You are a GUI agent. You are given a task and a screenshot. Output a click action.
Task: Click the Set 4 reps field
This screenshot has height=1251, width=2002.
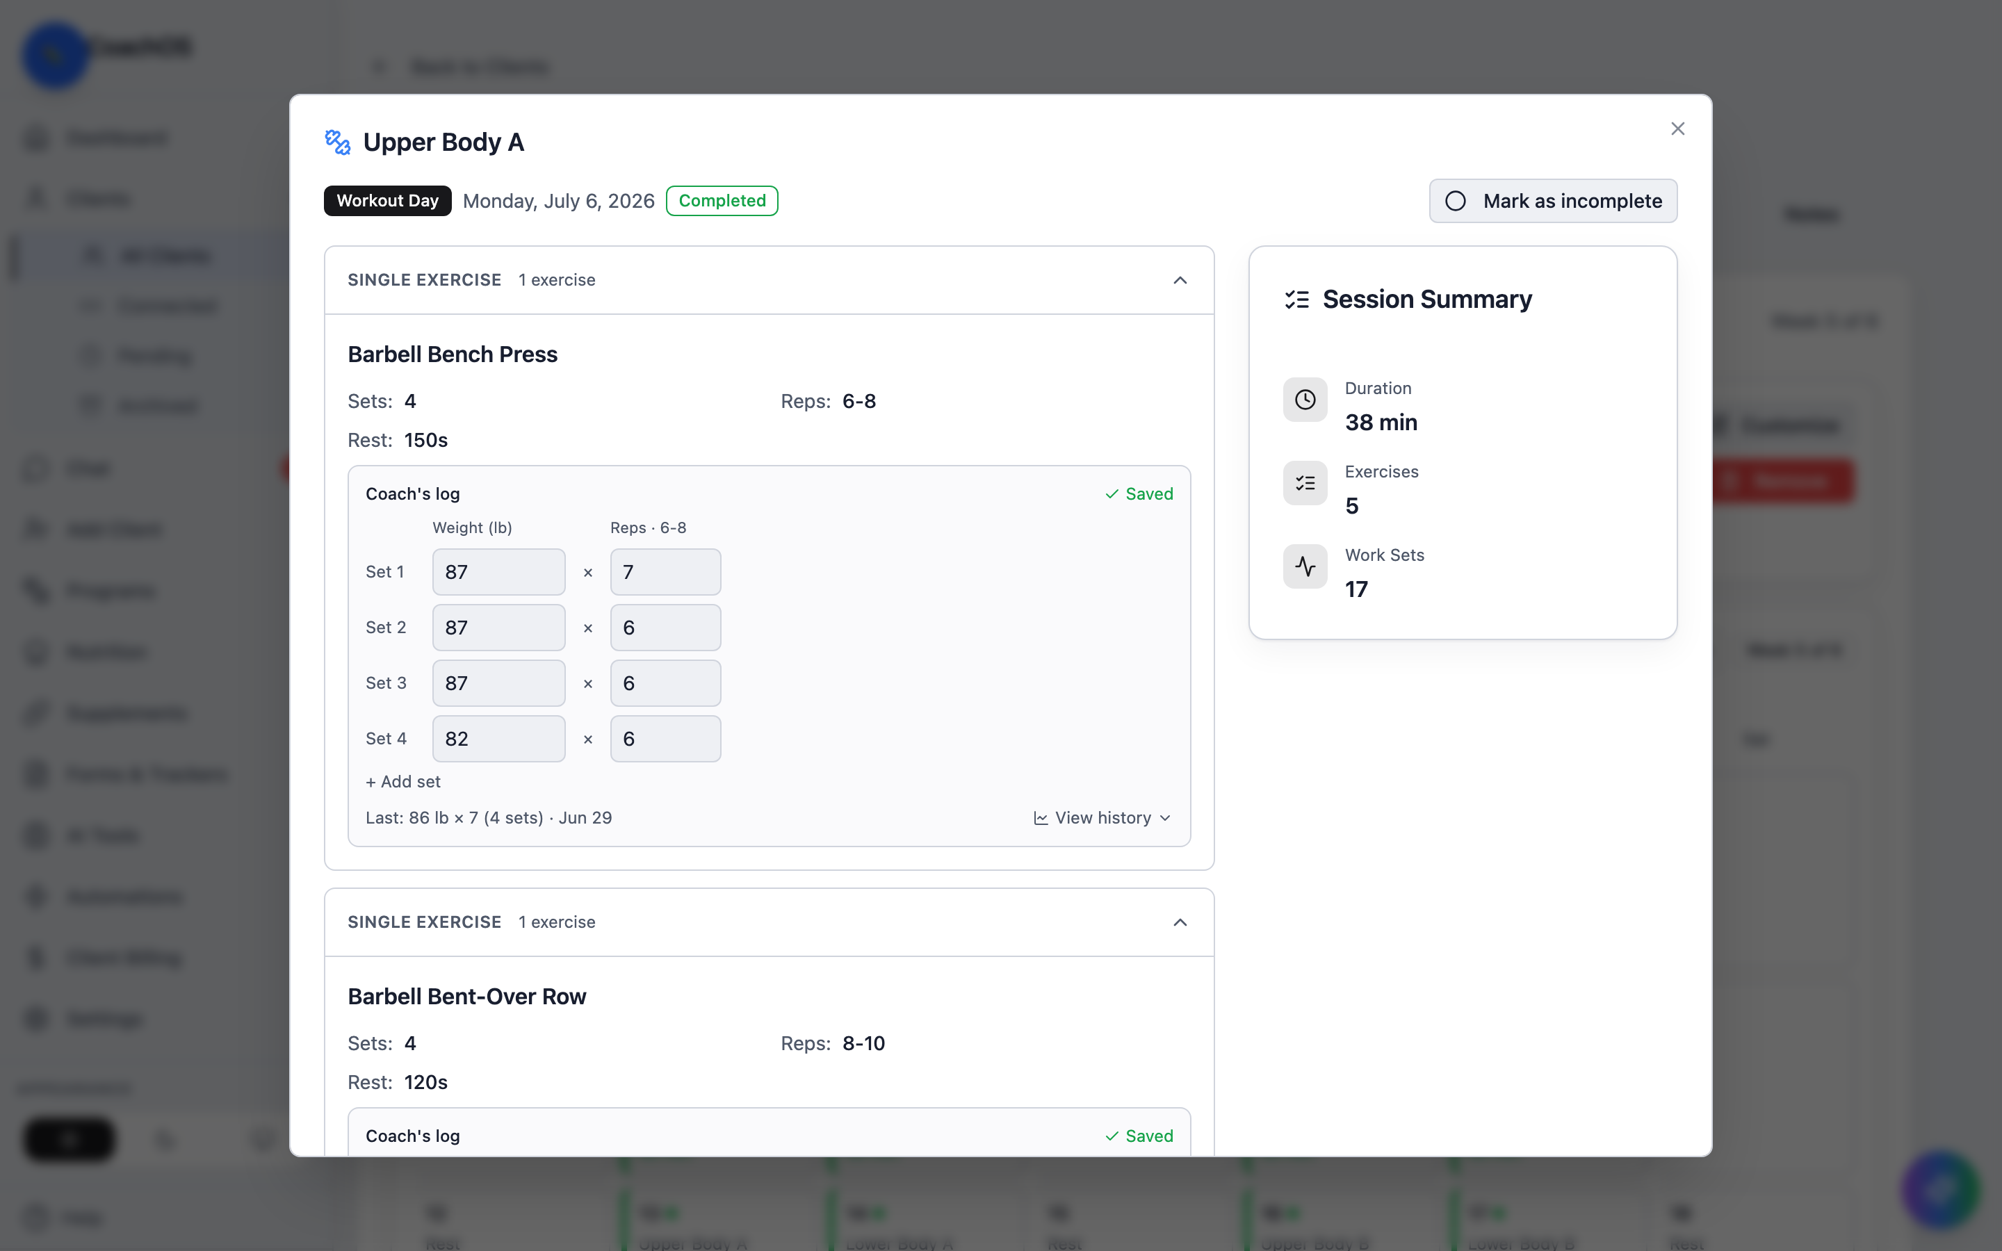[x=665, y=739]
